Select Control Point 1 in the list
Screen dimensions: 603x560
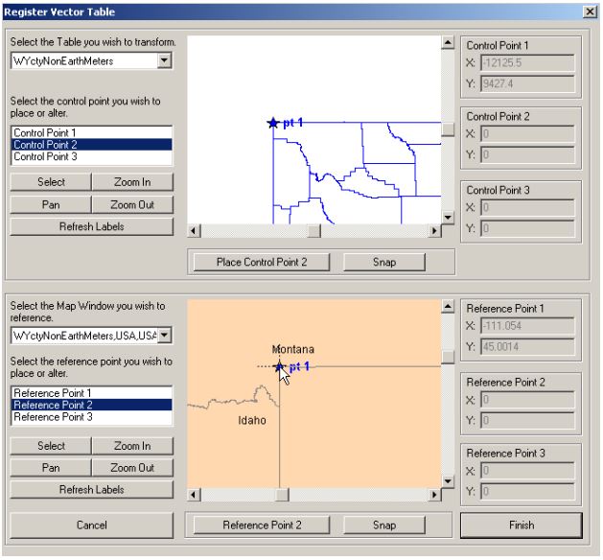pyautogui.click(x=91, y=132)
